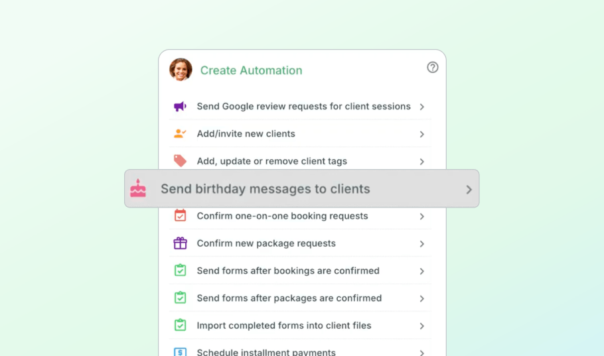Open the help question mark icon
Screen dimensions: 604x356
pyautogui.click(x=432, y=68)
